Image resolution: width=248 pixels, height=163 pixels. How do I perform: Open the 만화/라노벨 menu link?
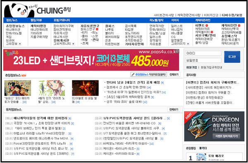click(14, 33)
